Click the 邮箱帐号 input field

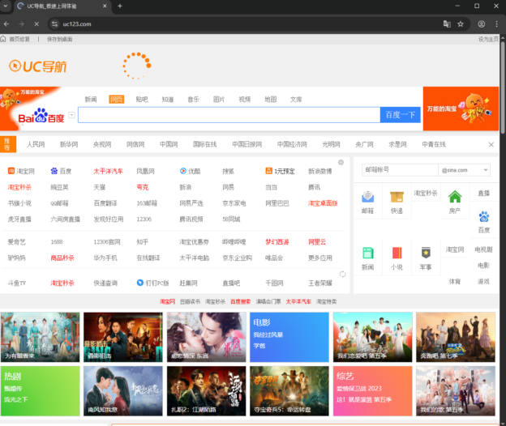click(x=398, y=170)
